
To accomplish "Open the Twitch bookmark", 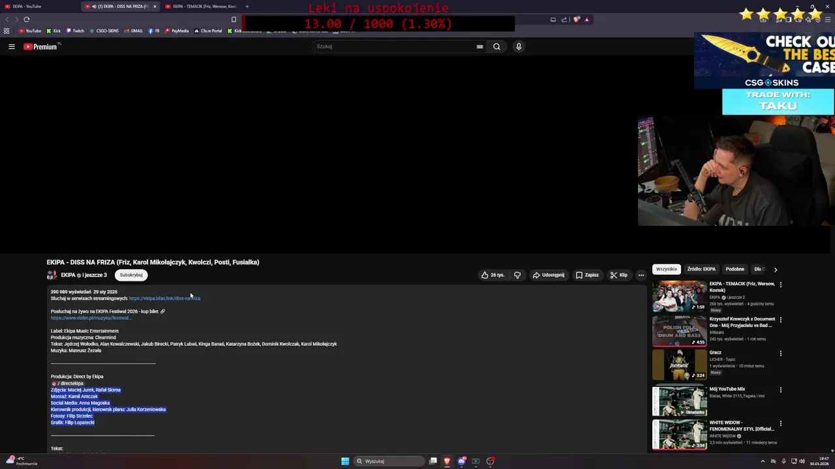I will pyautogui.click(x=75, y=31).
